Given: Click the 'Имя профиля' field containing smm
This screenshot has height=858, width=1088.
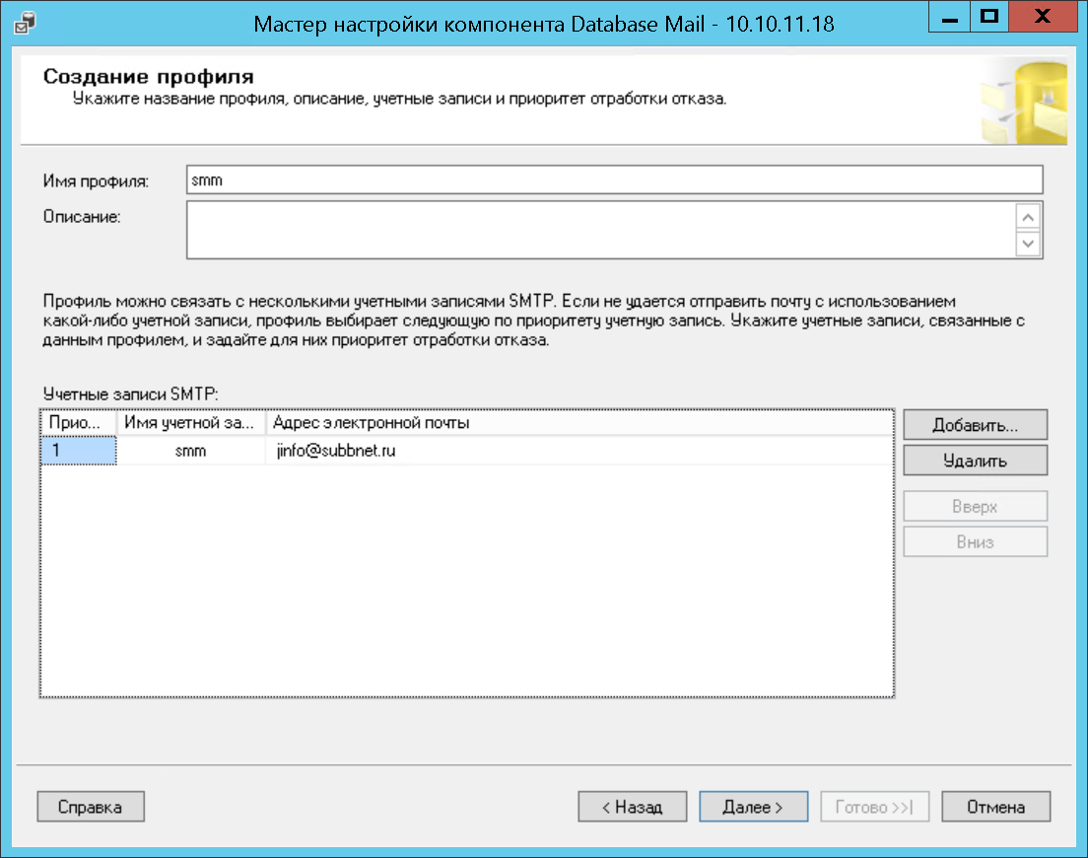Looking at the screenshot, I should [x=613, y=181].
